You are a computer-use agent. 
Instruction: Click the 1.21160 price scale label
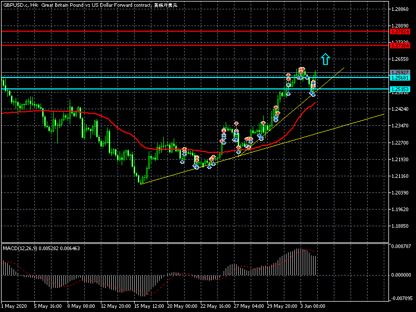(400, 176)
